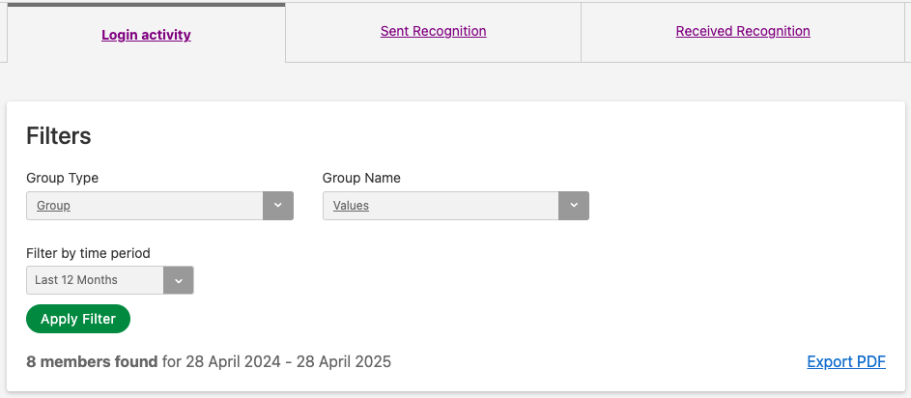This screenshot has width=911, height=398.
Task: Click the dark indicator bar above Login activity
Action: pyautogui.click(x=146, y=5)
